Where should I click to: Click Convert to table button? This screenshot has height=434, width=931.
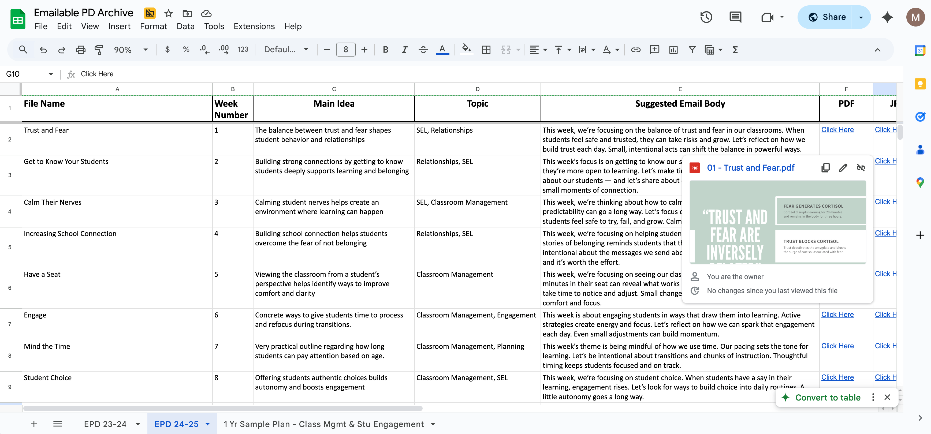tap(827, 398)
